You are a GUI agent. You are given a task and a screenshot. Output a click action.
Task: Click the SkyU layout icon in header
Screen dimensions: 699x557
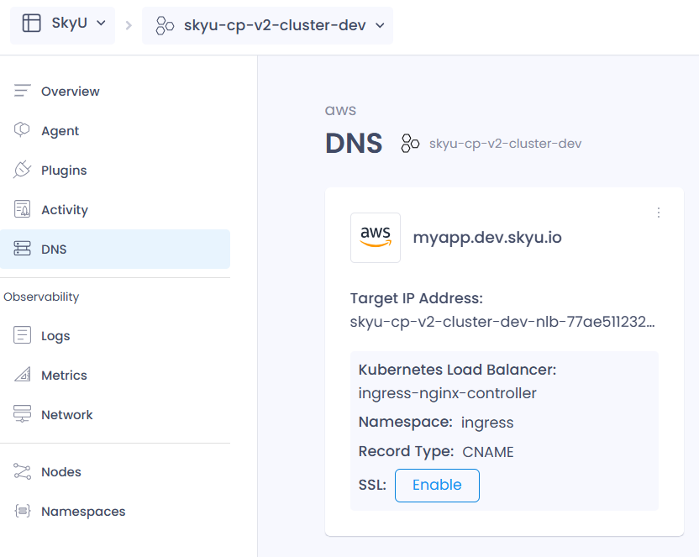click(x=32, y=24)
